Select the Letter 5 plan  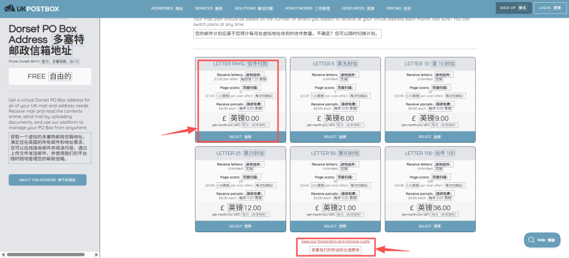pos(335,136)
